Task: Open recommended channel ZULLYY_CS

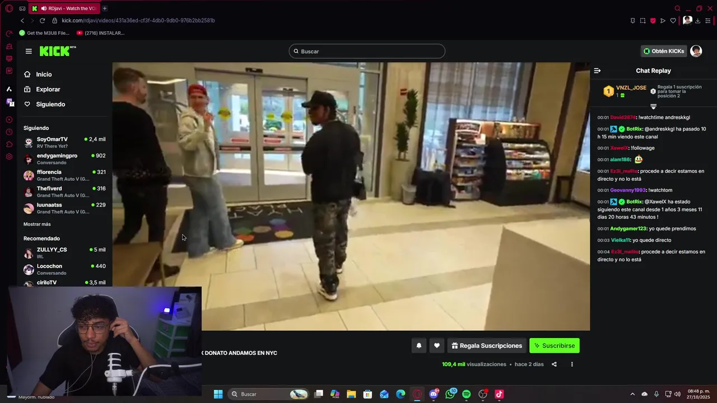Action: [x=64, y=253]
